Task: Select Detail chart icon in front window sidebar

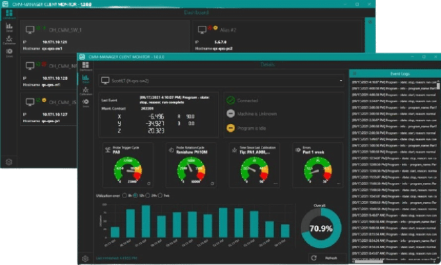Action: click(85, 78)
